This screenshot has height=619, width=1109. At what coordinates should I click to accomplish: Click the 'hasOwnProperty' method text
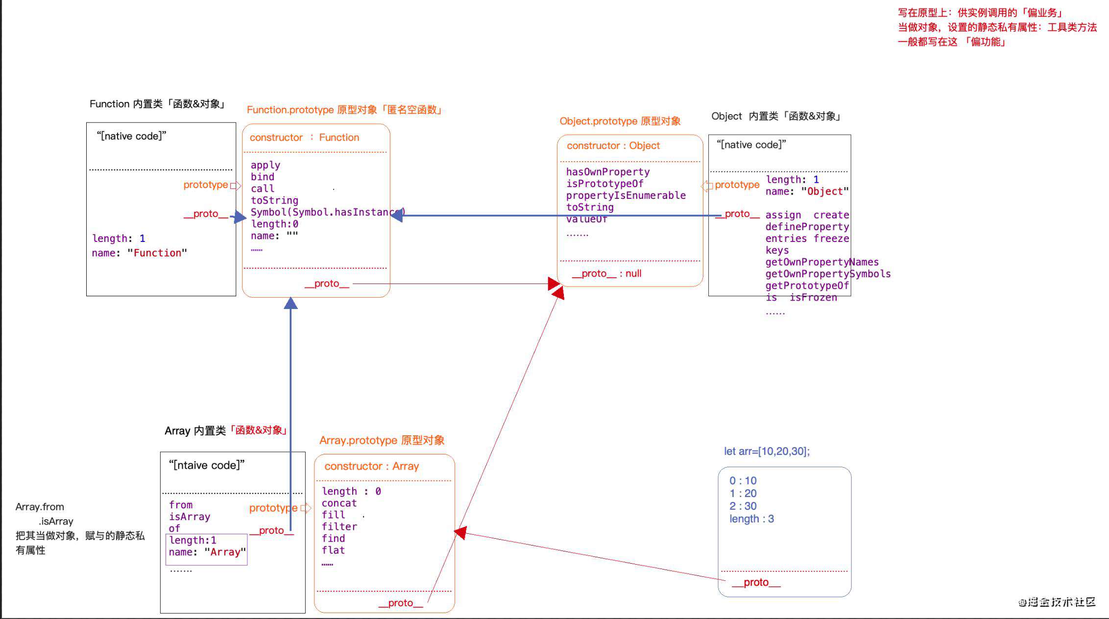point(608,172)
